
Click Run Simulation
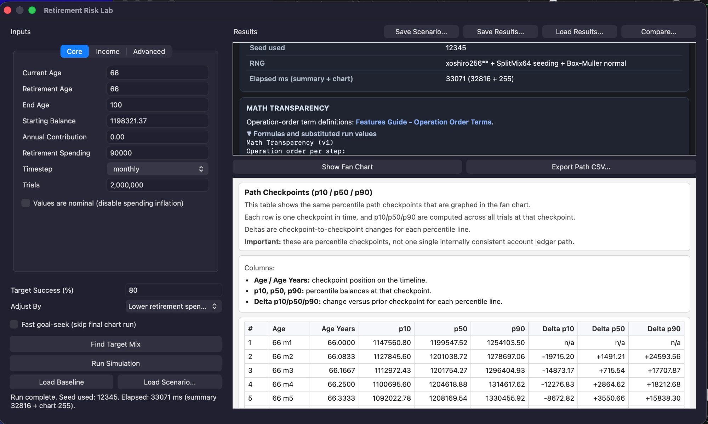click(115, 363)
